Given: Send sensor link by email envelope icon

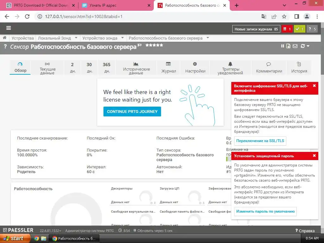Looking at the screenshot, I should pyautogui.click(x=295, y=46).
